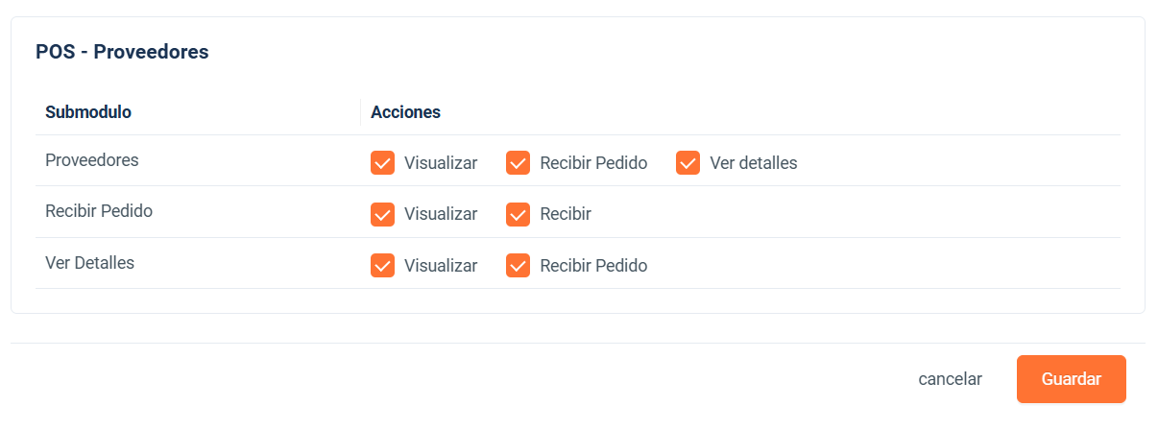Select the Ver Detalles submodule row label
Image resolution: width=1158 pixels, height=430 pixels.
point(90,262)
